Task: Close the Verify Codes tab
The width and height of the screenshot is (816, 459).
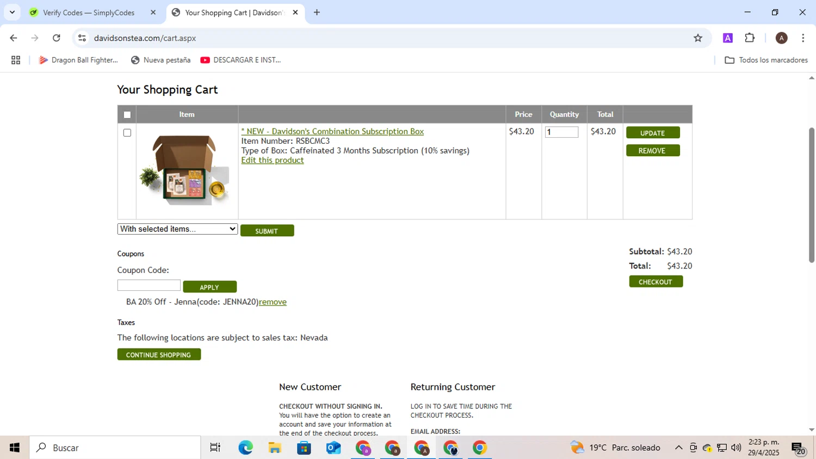Action: click(153, 13)
